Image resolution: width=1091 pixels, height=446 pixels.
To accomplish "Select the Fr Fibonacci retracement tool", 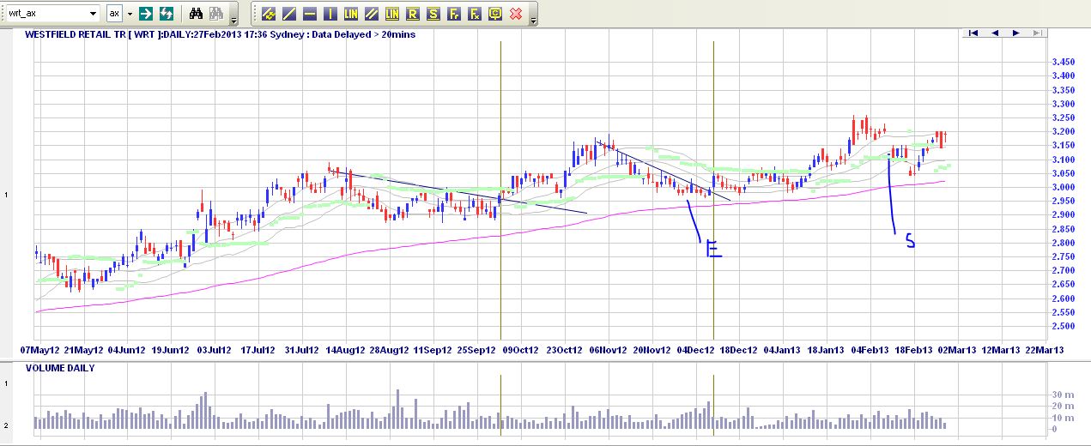I will 453,14.
